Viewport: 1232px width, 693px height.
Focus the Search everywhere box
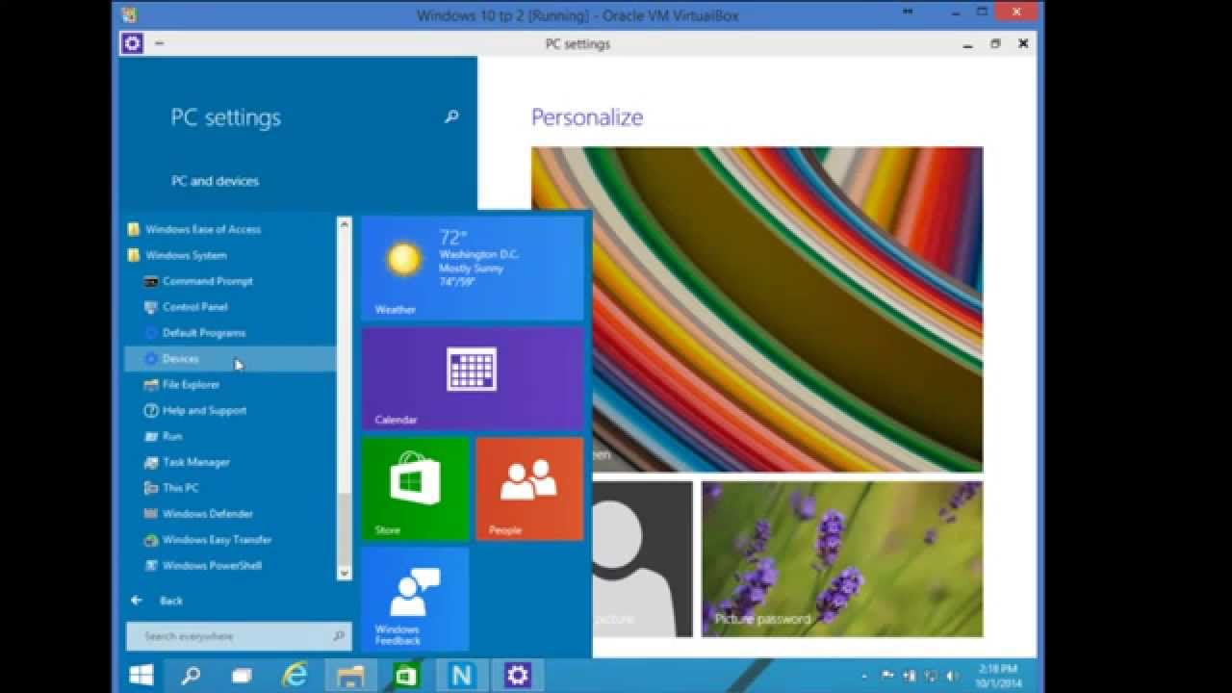coord(239,636)
